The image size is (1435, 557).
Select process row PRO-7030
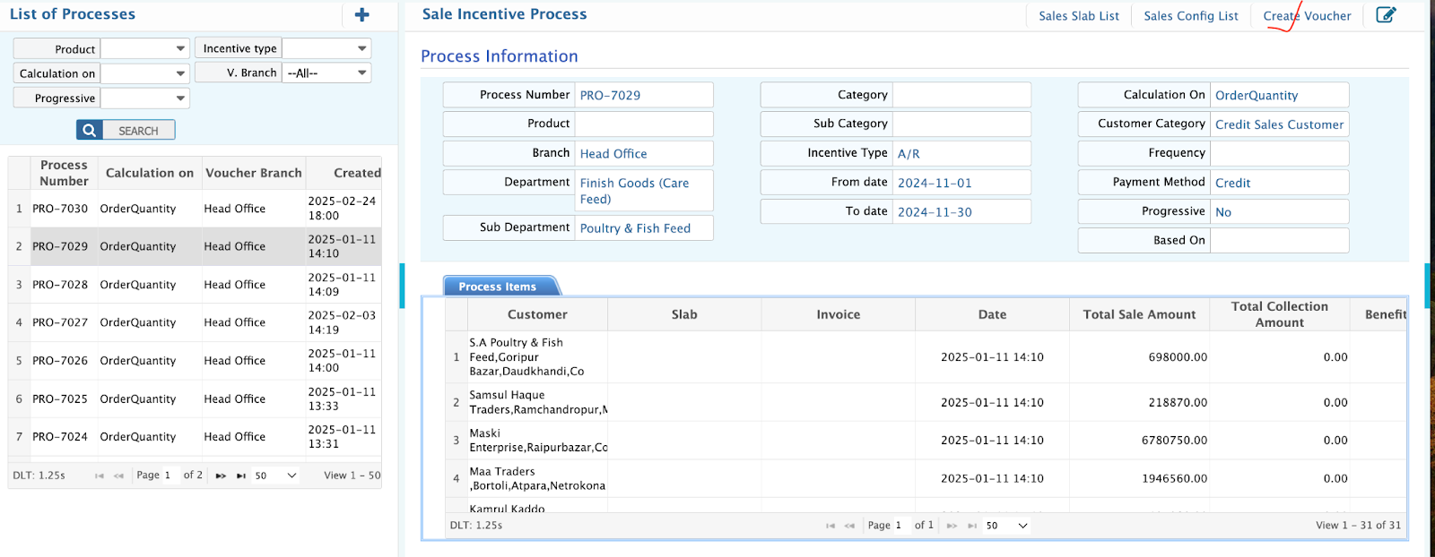coord(195,208)
